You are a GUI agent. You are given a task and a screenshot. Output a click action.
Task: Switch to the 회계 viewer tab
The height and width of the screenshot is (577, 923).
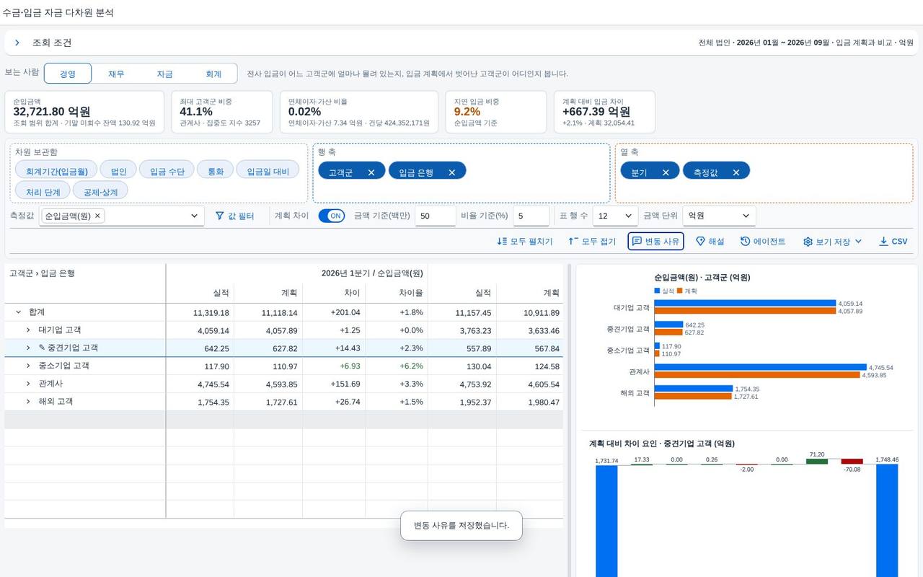click(x=213, y=74)
